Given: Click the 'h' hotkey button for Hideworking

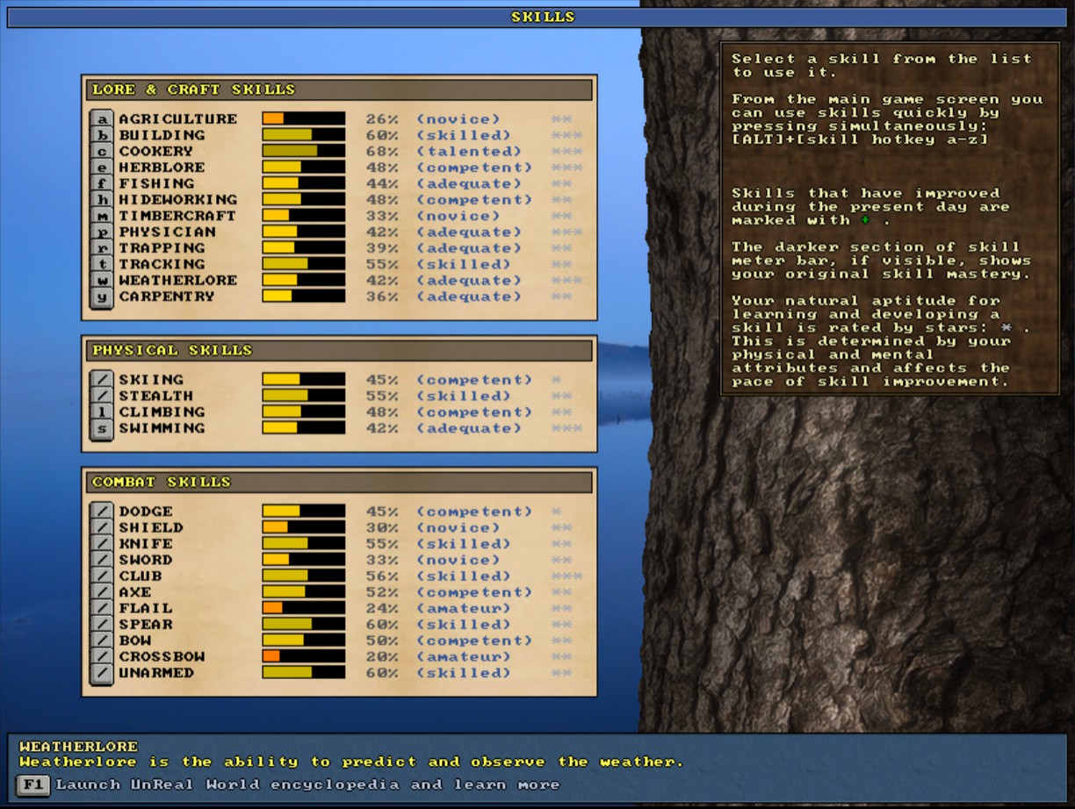Looking at the screenshot, I should 102,200.
